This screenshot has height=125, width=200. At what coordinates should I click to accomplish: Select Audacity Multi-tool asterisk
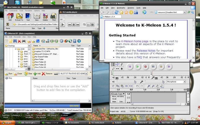click(x=122, y=69)
